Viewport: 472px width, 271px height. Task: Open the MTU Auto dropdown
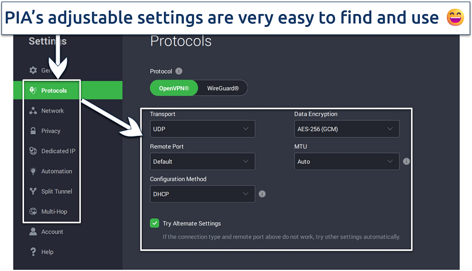point(346,162)
